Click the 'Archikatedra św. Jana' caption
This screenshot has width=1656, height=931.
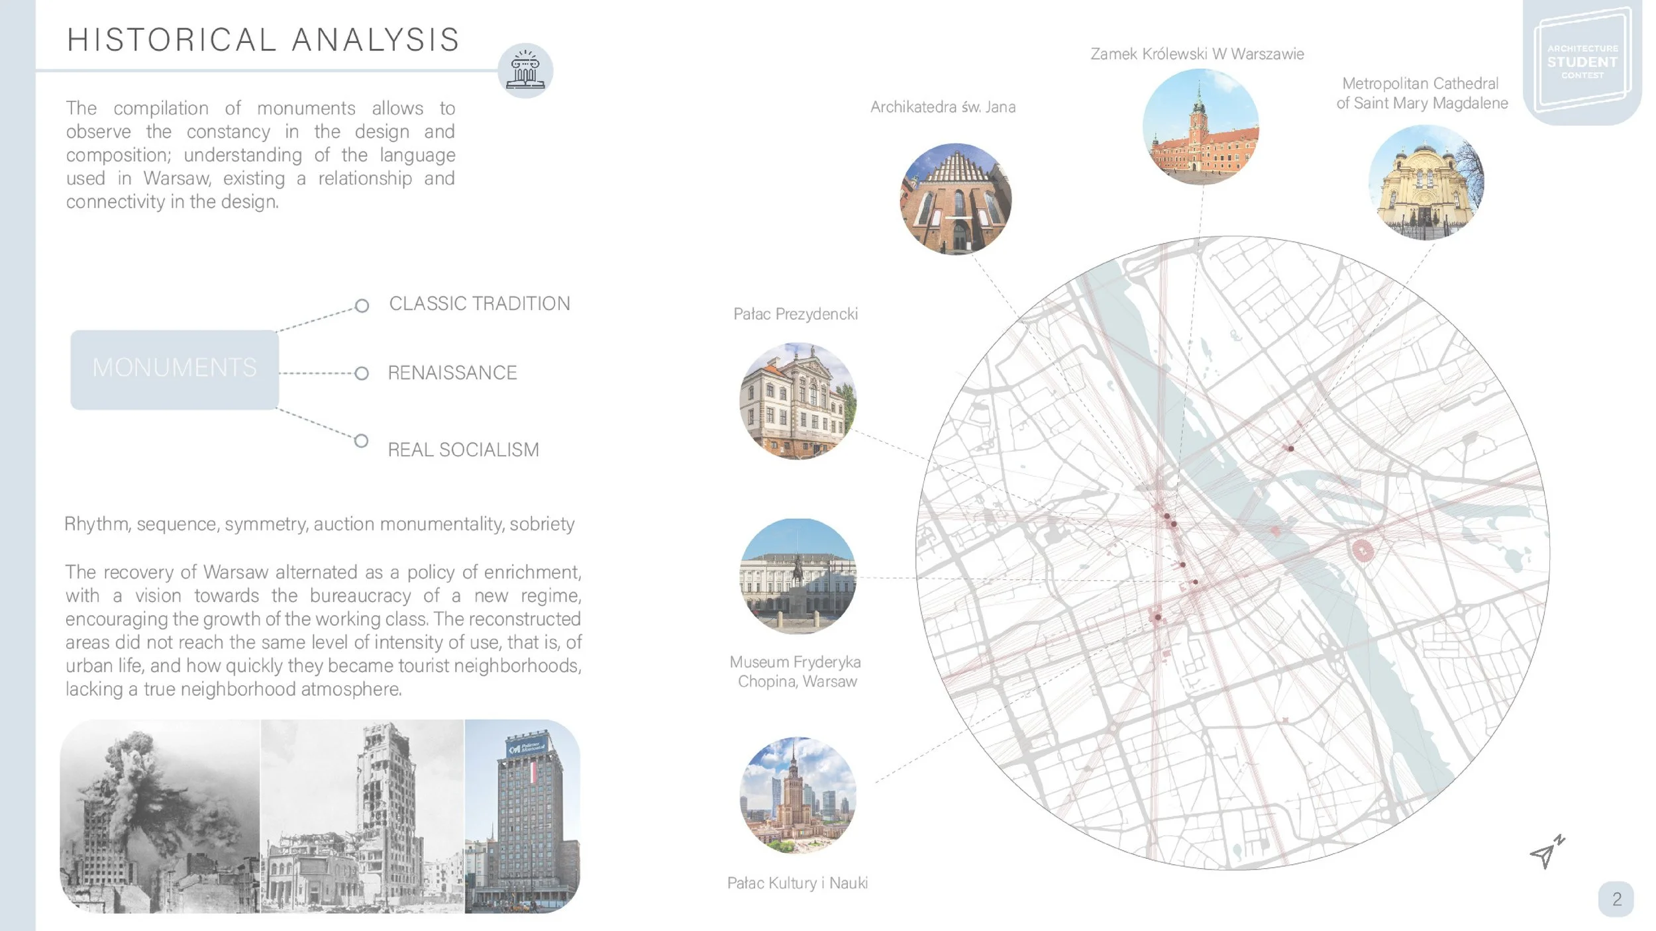tap(943, 107)
